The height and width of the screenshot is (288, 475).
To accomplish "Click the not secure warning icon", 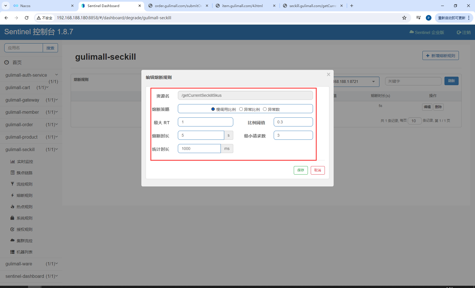I will coord(39,18).
